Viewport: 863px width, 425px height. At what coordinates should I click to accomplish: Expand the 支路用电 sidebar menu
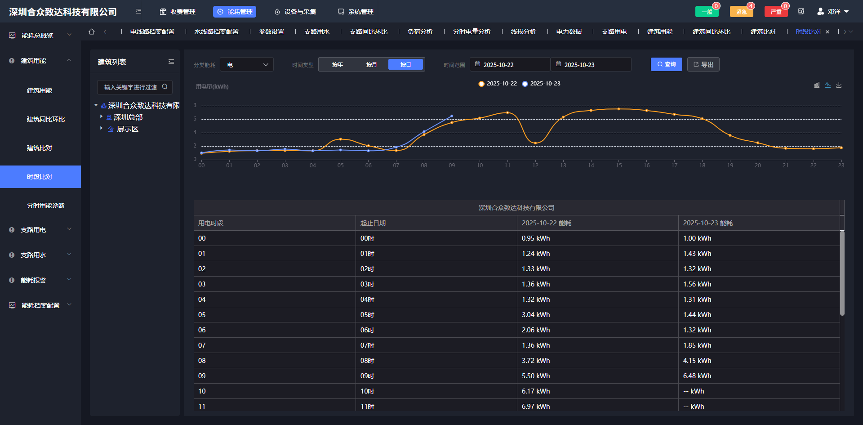[x=40, y=230]
